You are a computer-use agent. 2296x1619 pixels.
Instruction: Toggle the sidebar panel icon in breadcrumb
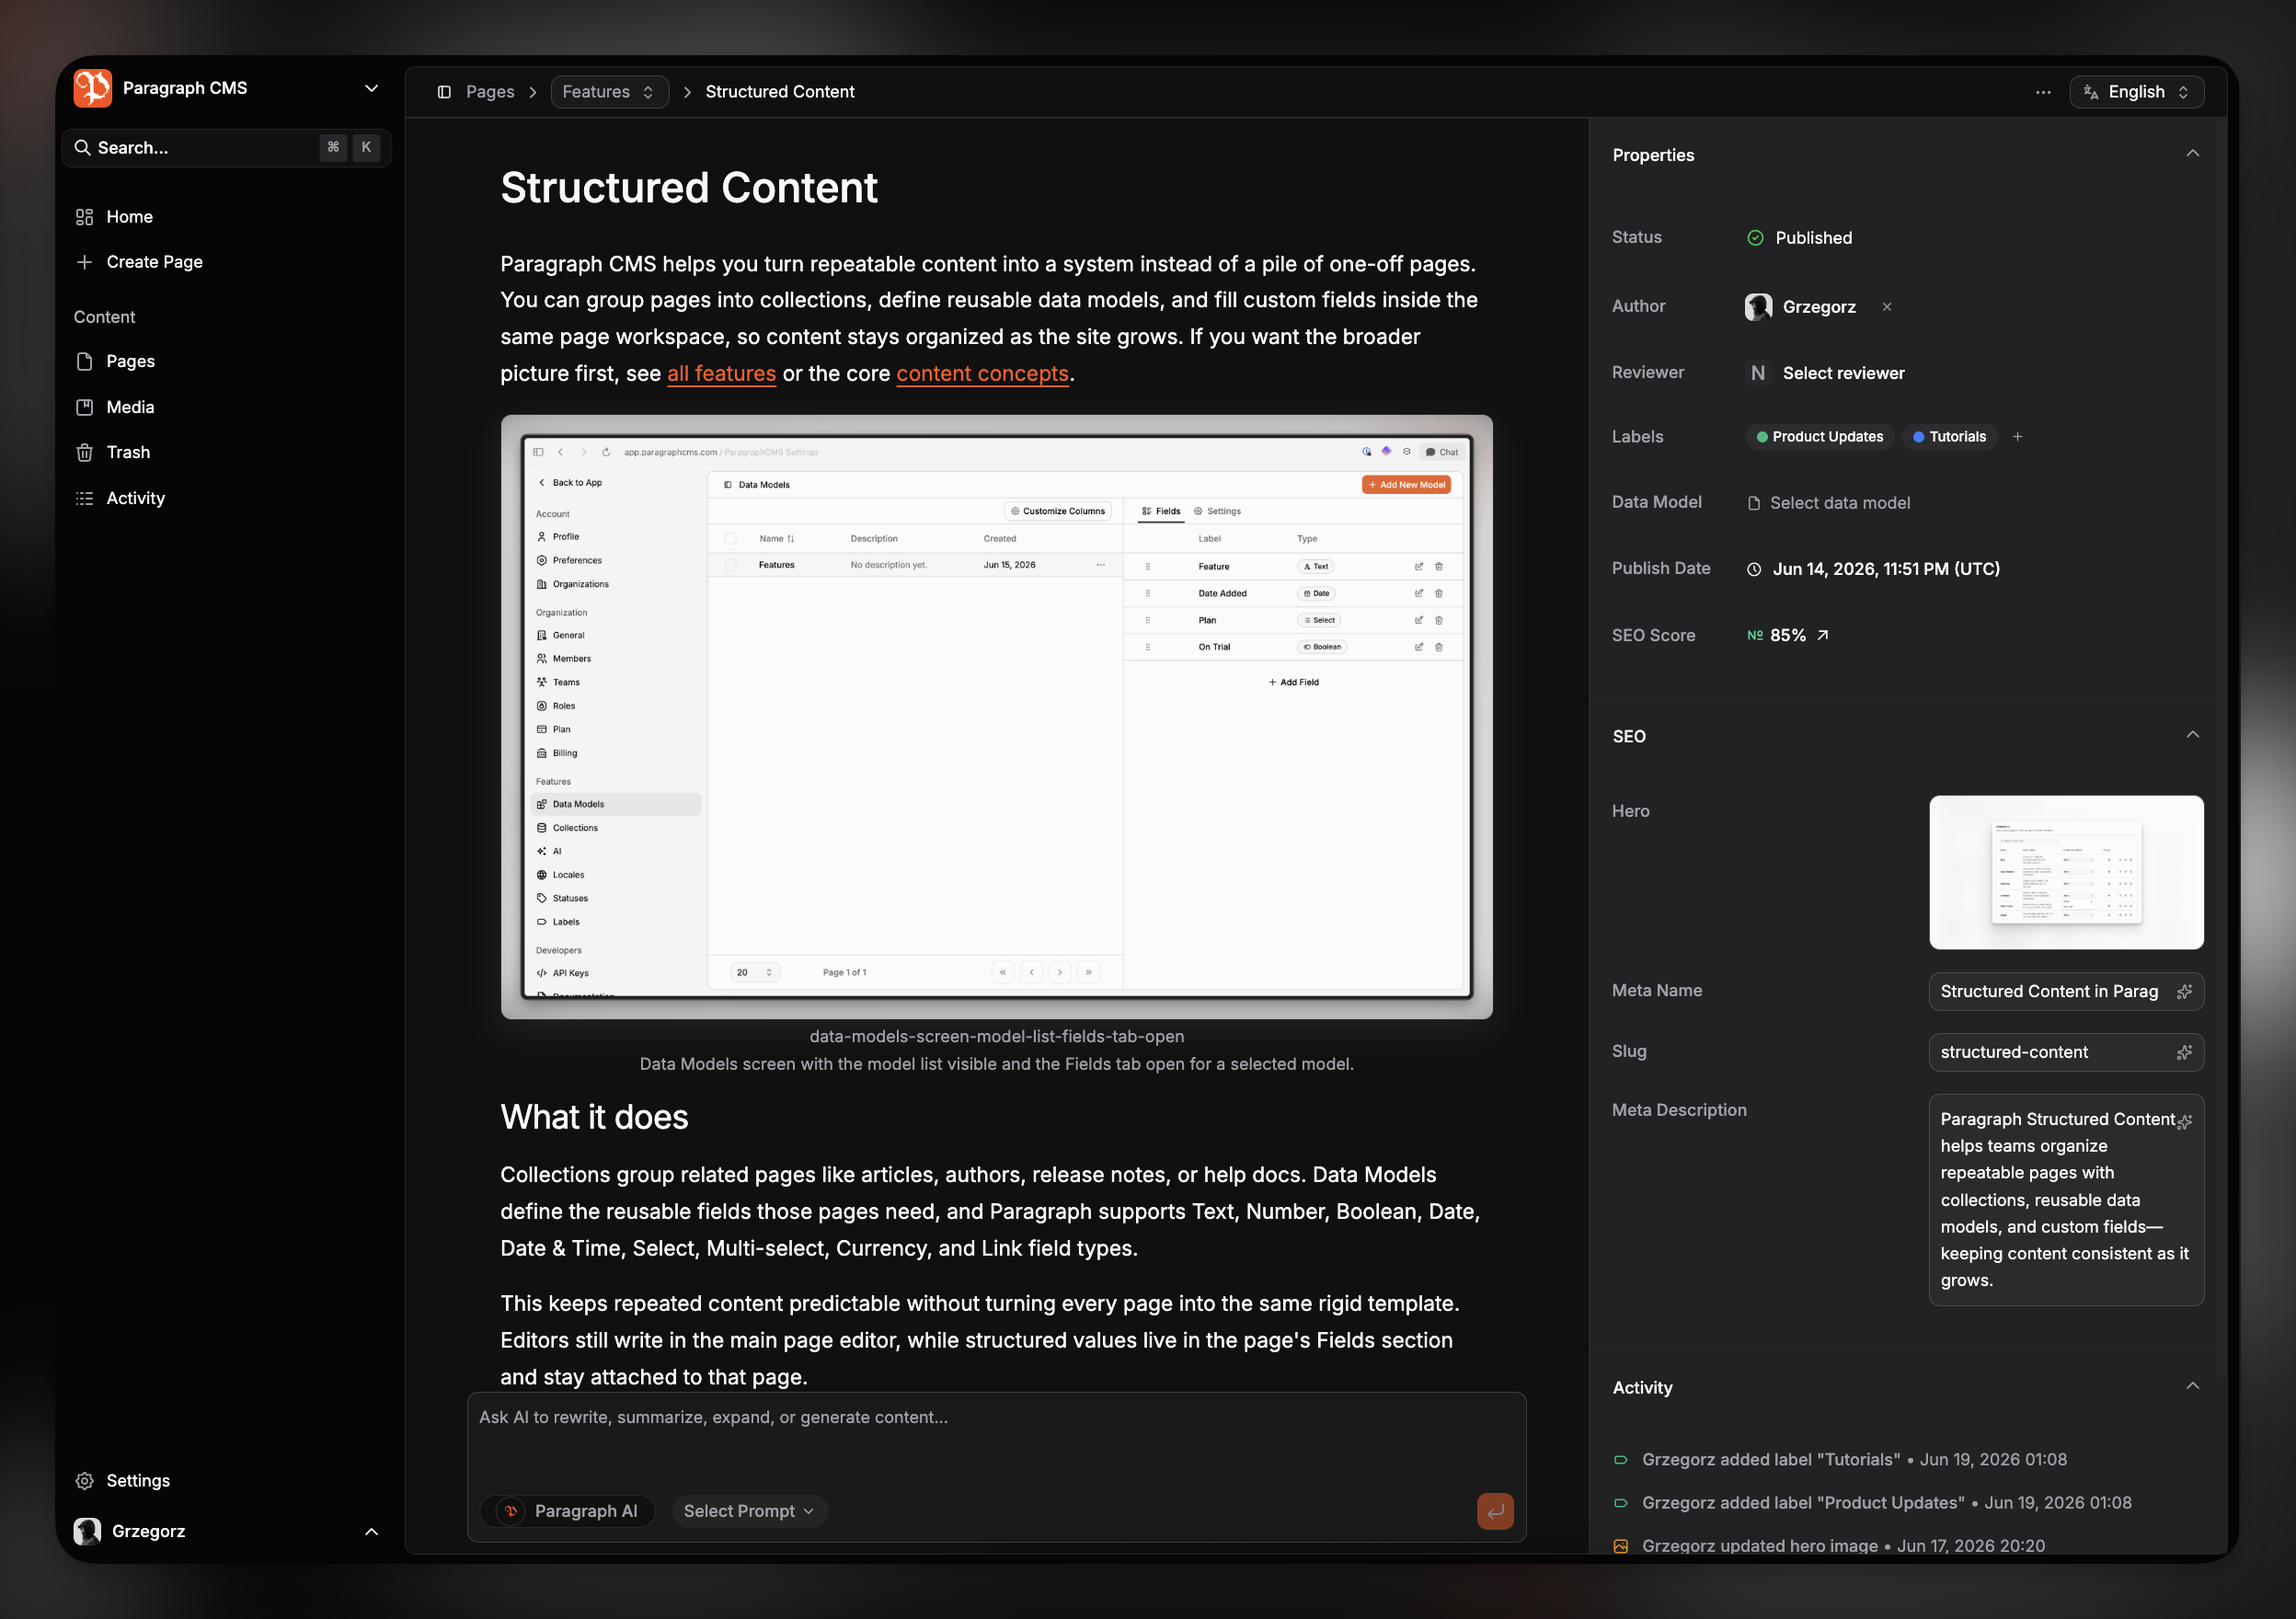pyautogui.click(x=444, y=92)
